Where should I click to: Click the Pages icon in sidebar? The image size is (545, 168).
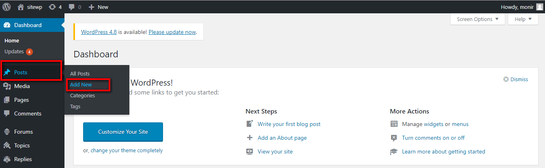pos(7,100)
